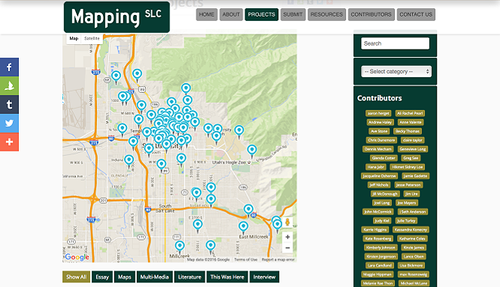The image size is (500, 287).
Task: Click the Search input field
Action: point(395,43)
